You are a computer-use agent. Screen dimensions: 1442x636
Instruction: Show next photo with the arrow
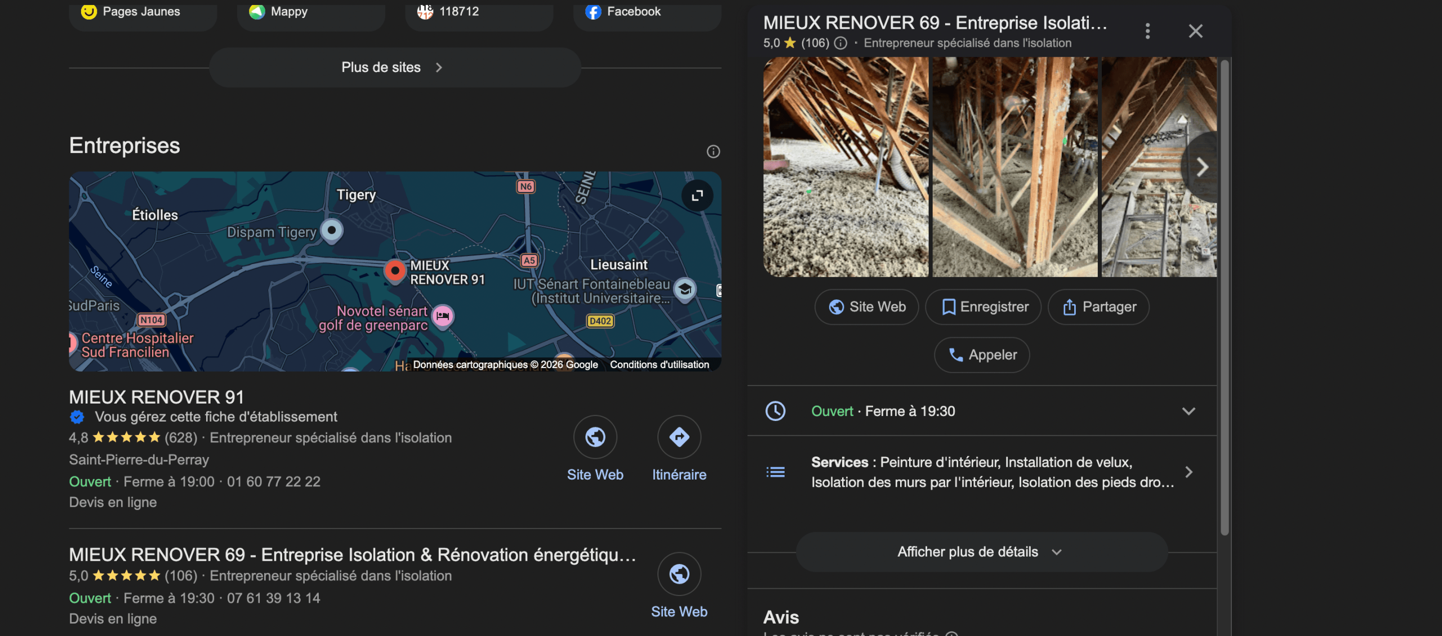click(1201, 167)
